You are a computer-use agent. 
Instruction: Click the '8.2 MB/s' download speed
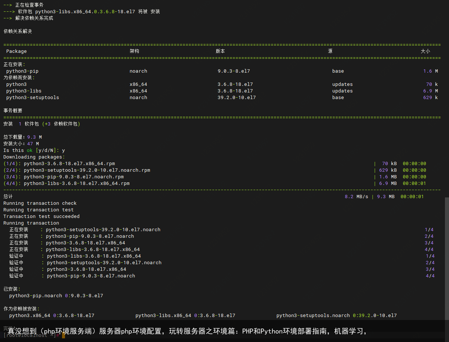click(356, 197)
